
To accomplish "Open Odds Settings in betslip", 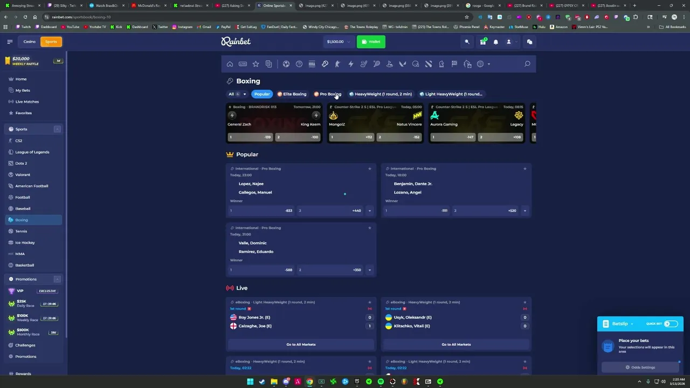I will [640, 368].
